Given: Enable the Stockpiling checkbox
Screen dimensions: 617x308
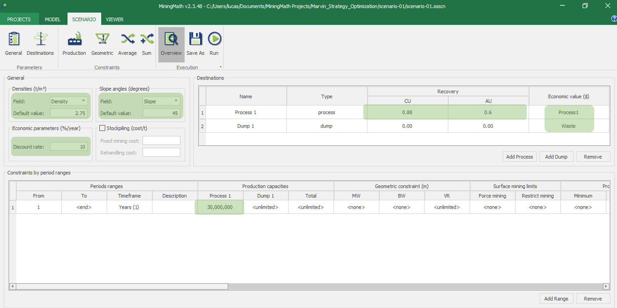Looking at the screenshot, I should click(102, 128).
